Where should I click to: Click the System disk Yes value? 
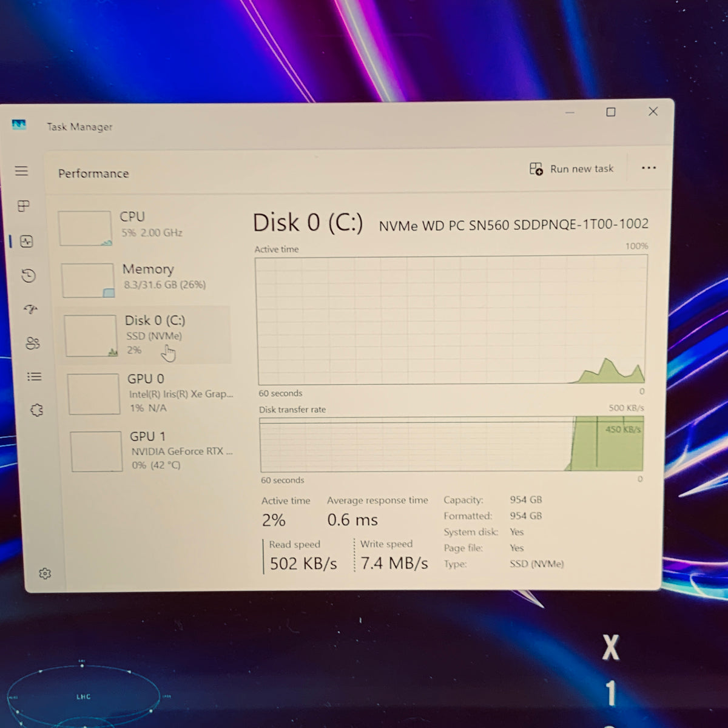(517, 531)
